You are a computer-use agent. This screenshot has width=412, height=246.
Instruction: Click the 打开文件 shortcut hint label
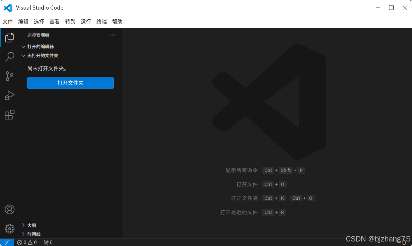247,184
